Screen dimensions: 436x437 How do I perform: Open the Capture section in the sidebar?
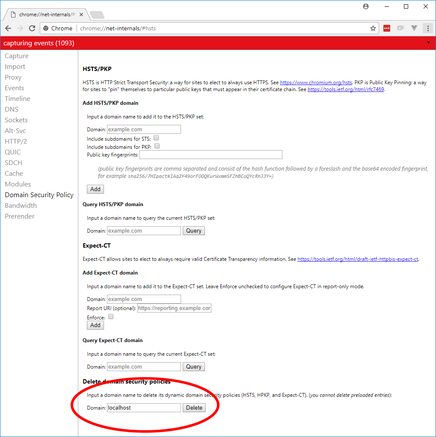pyautogui.click(x=16, y=56)
